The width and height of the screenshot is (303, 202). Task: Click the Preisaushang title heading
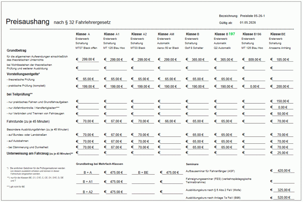tap(28, 22)
